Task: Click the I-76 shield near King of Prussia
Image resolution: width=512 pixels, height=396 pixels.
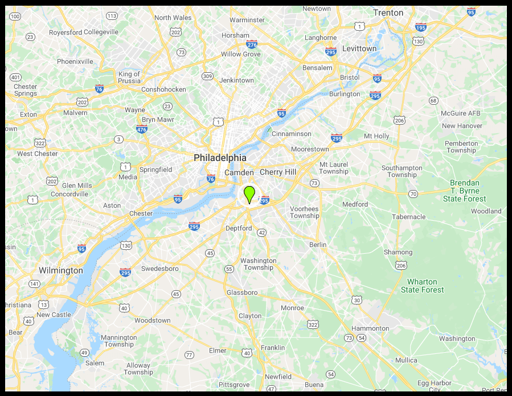Action: point(99,88)
